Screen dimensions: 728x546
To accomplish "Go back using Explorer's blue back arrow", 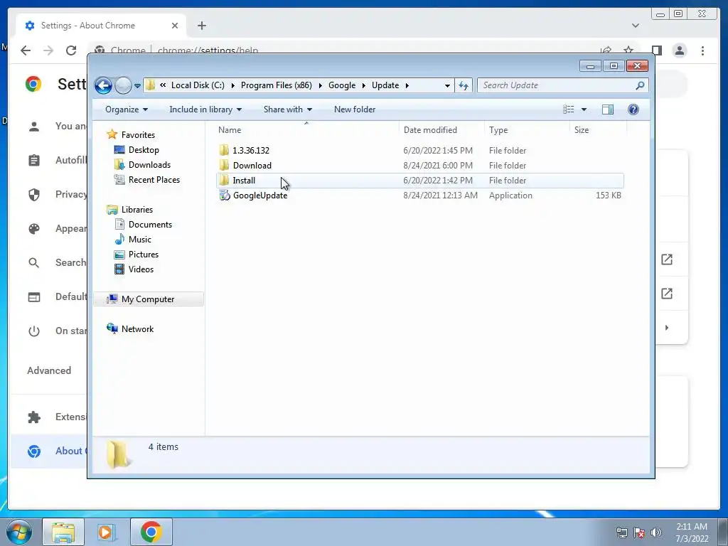I will point(103,85).
